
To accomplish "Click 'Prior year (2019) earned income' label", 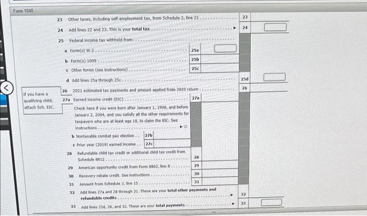I will [x=106, y=144].
